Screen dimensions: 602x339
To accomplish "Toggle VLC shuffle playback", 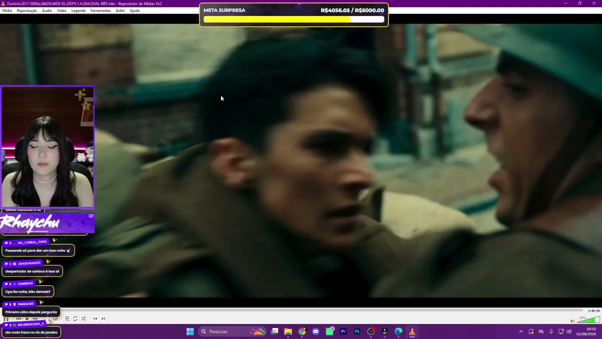I will click(x=84, y=319).
